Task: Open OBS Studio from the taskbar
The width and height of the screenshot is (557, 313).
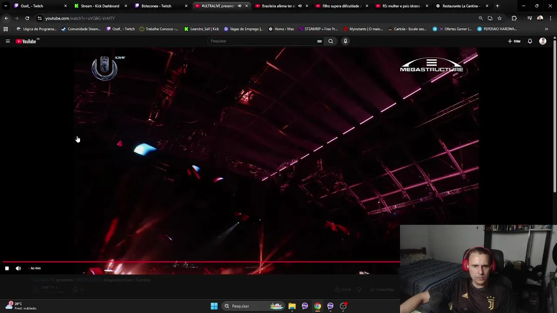Action: (343, 306)
